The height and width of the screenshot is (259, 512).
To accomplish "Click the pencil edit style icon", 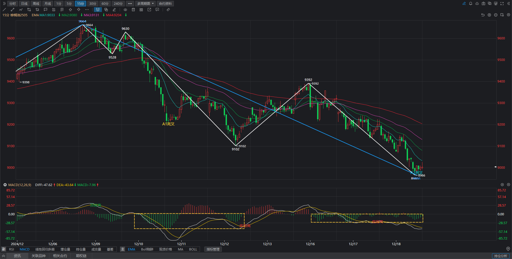I will (114, 10).
